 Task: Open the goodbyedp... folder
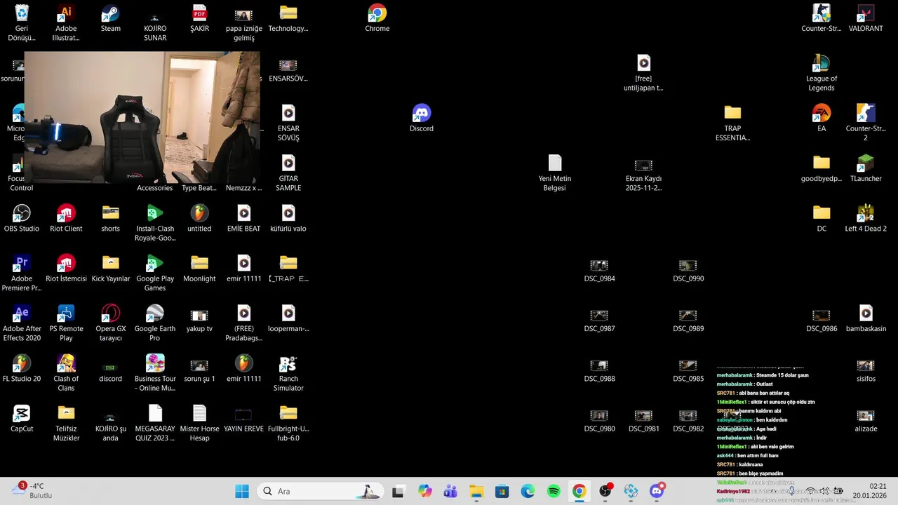822,168
